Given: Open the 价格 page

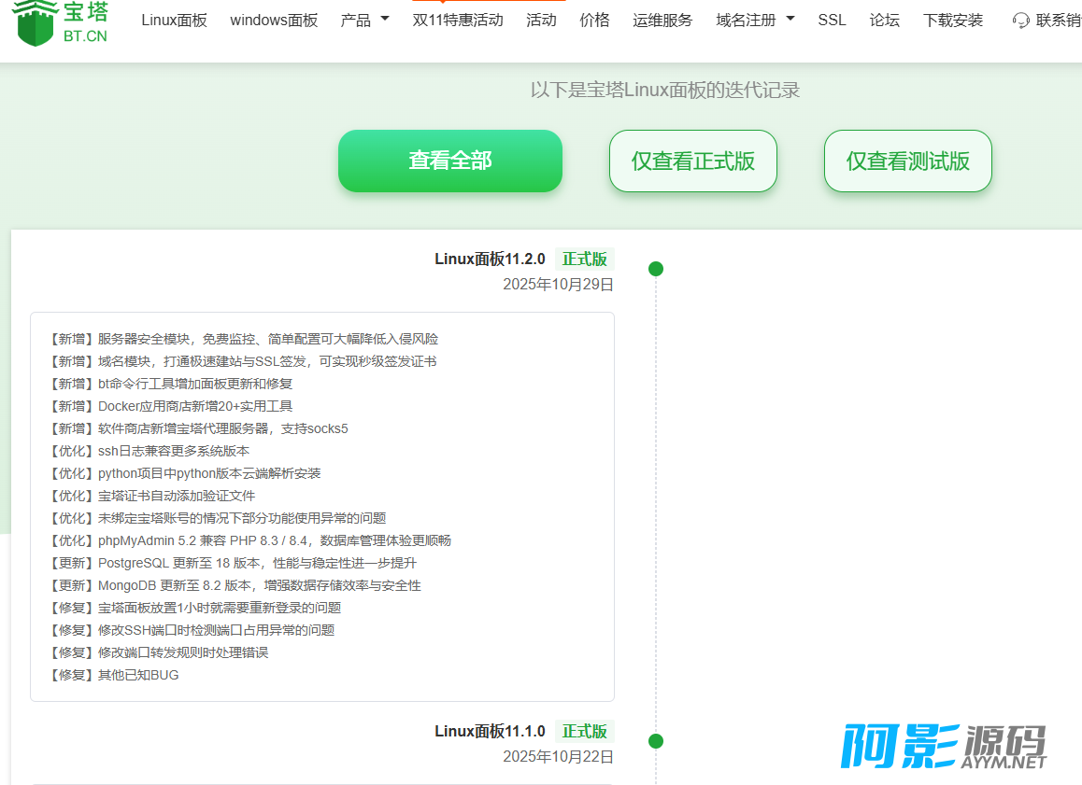Looking at the screenshot, I should 594,20.
